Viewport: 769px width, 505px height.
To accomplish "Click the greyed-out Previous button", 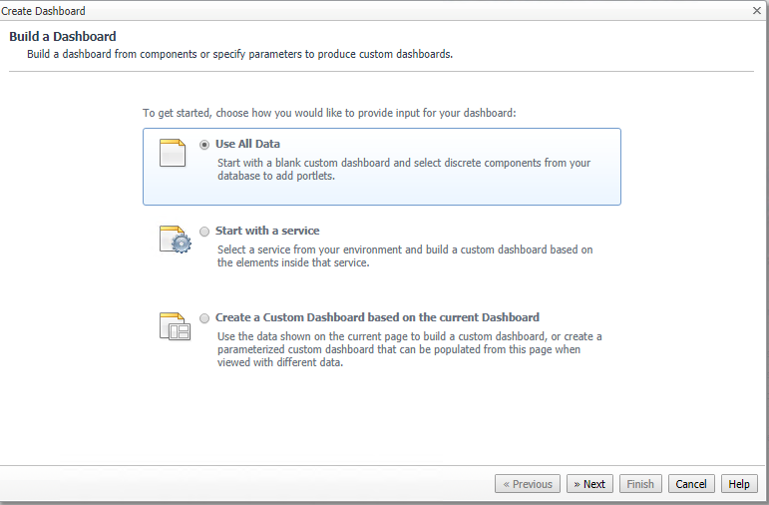I will tap(528, 484).
